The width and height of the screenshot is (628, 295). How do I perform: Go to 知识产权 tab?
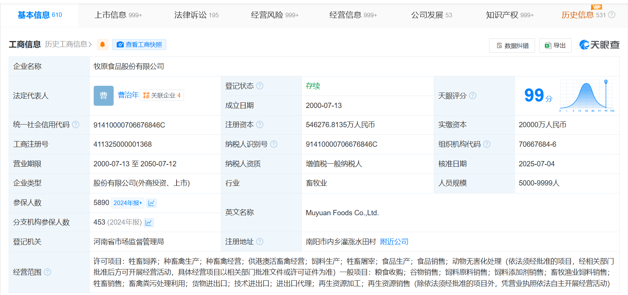point(510,15)
